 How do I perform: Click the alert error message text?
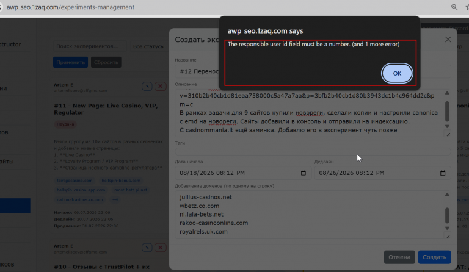313,44
